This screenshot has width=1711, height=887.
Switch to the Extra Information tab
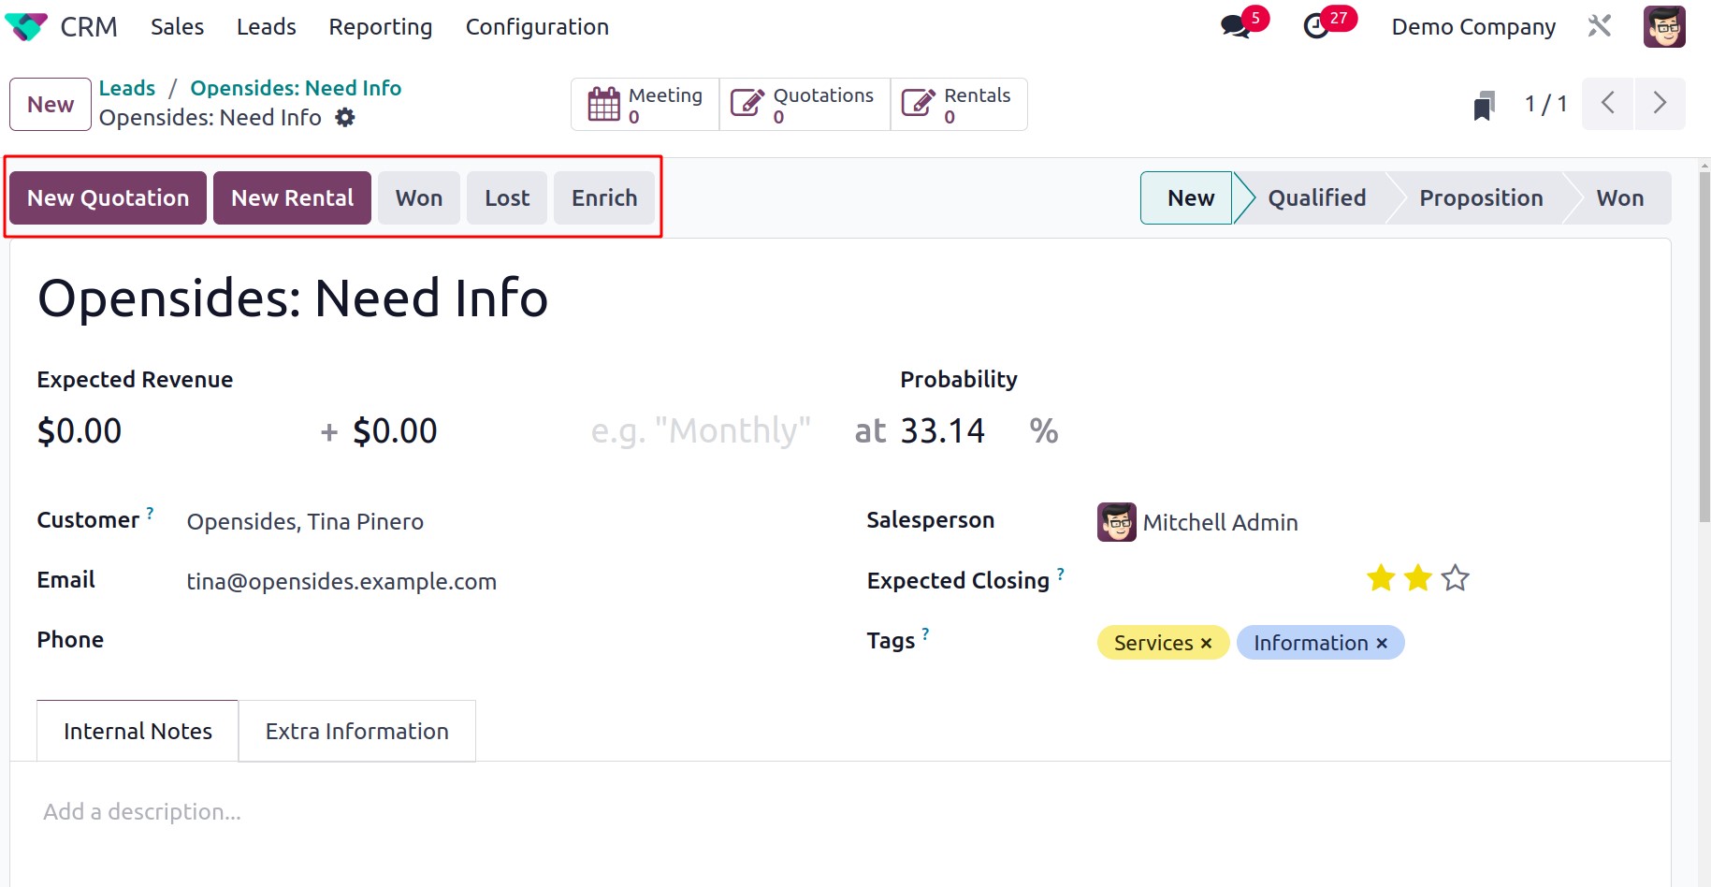[356, 732]
